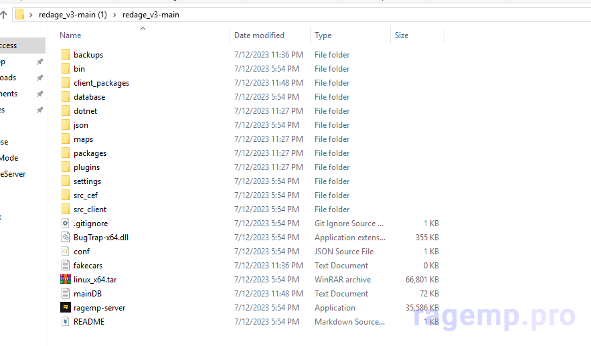
Task: Select the README markdown file icon
Action: [65, 322]
